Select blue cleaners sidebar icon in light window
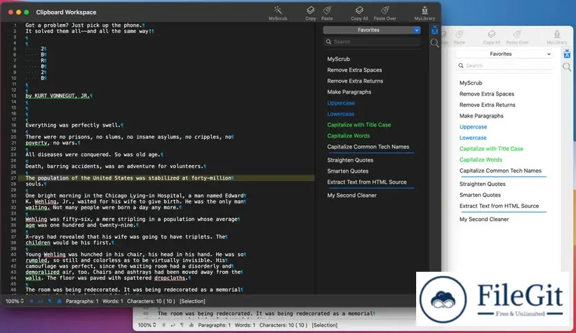This screenshot has height=333, width=576. (567, 54)
